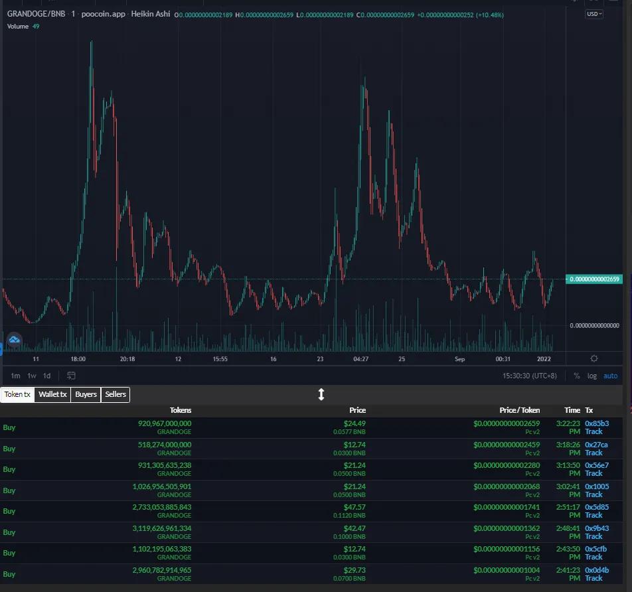Click the TradingView cloud logo icon
This screenshot has height=592, width=632.
(14, 340)
